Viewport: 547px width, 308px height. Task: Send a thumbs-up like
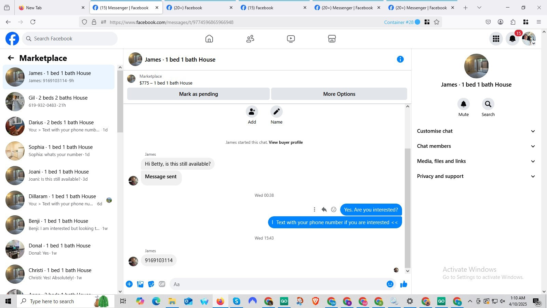coord(404,284)
